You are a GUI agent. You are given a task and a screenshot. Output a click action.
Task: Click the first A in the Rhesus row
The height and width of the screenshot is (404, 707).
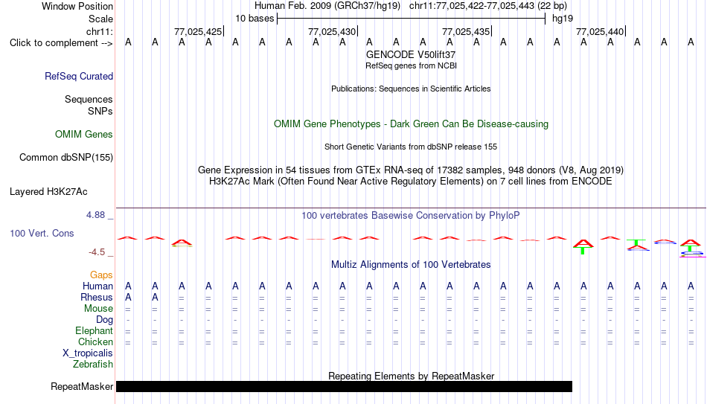tap(129, 297)
